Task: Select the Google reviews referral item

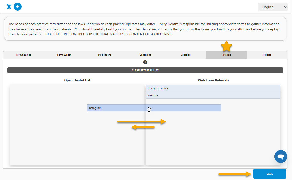Action: pos(213,88)
